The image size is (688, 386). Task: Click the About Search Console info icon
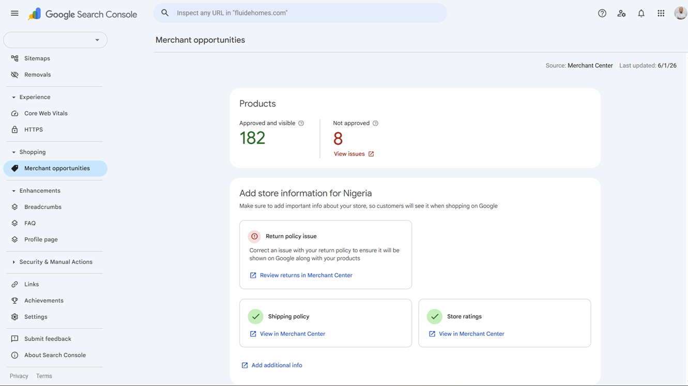(x=14, y=356)
